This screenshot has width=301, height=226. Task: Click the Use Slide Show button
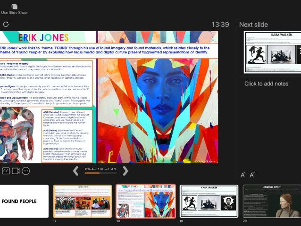[15, 9]
